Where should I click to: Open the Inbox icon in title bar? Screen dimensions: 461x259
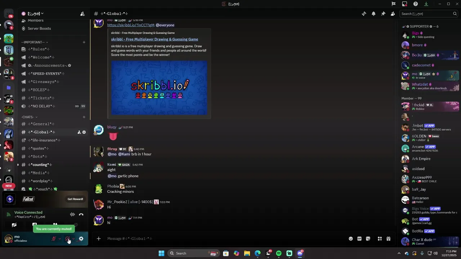click(404, 4)
